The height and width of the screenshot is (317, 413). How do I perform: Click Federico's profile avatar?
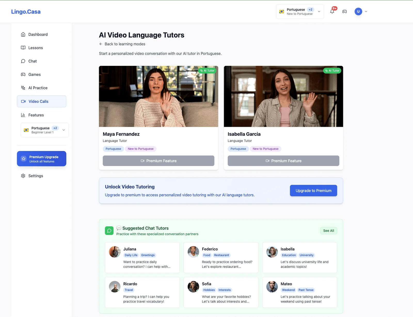[193, 252]
